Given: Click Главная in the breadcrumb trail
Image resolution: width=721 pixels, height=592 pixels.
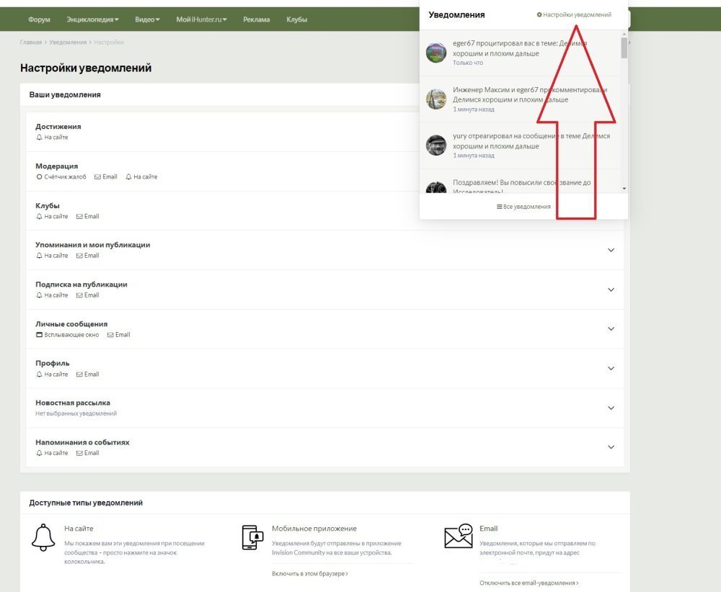Looking at the screenshot, I should click(x=31, y=42).
